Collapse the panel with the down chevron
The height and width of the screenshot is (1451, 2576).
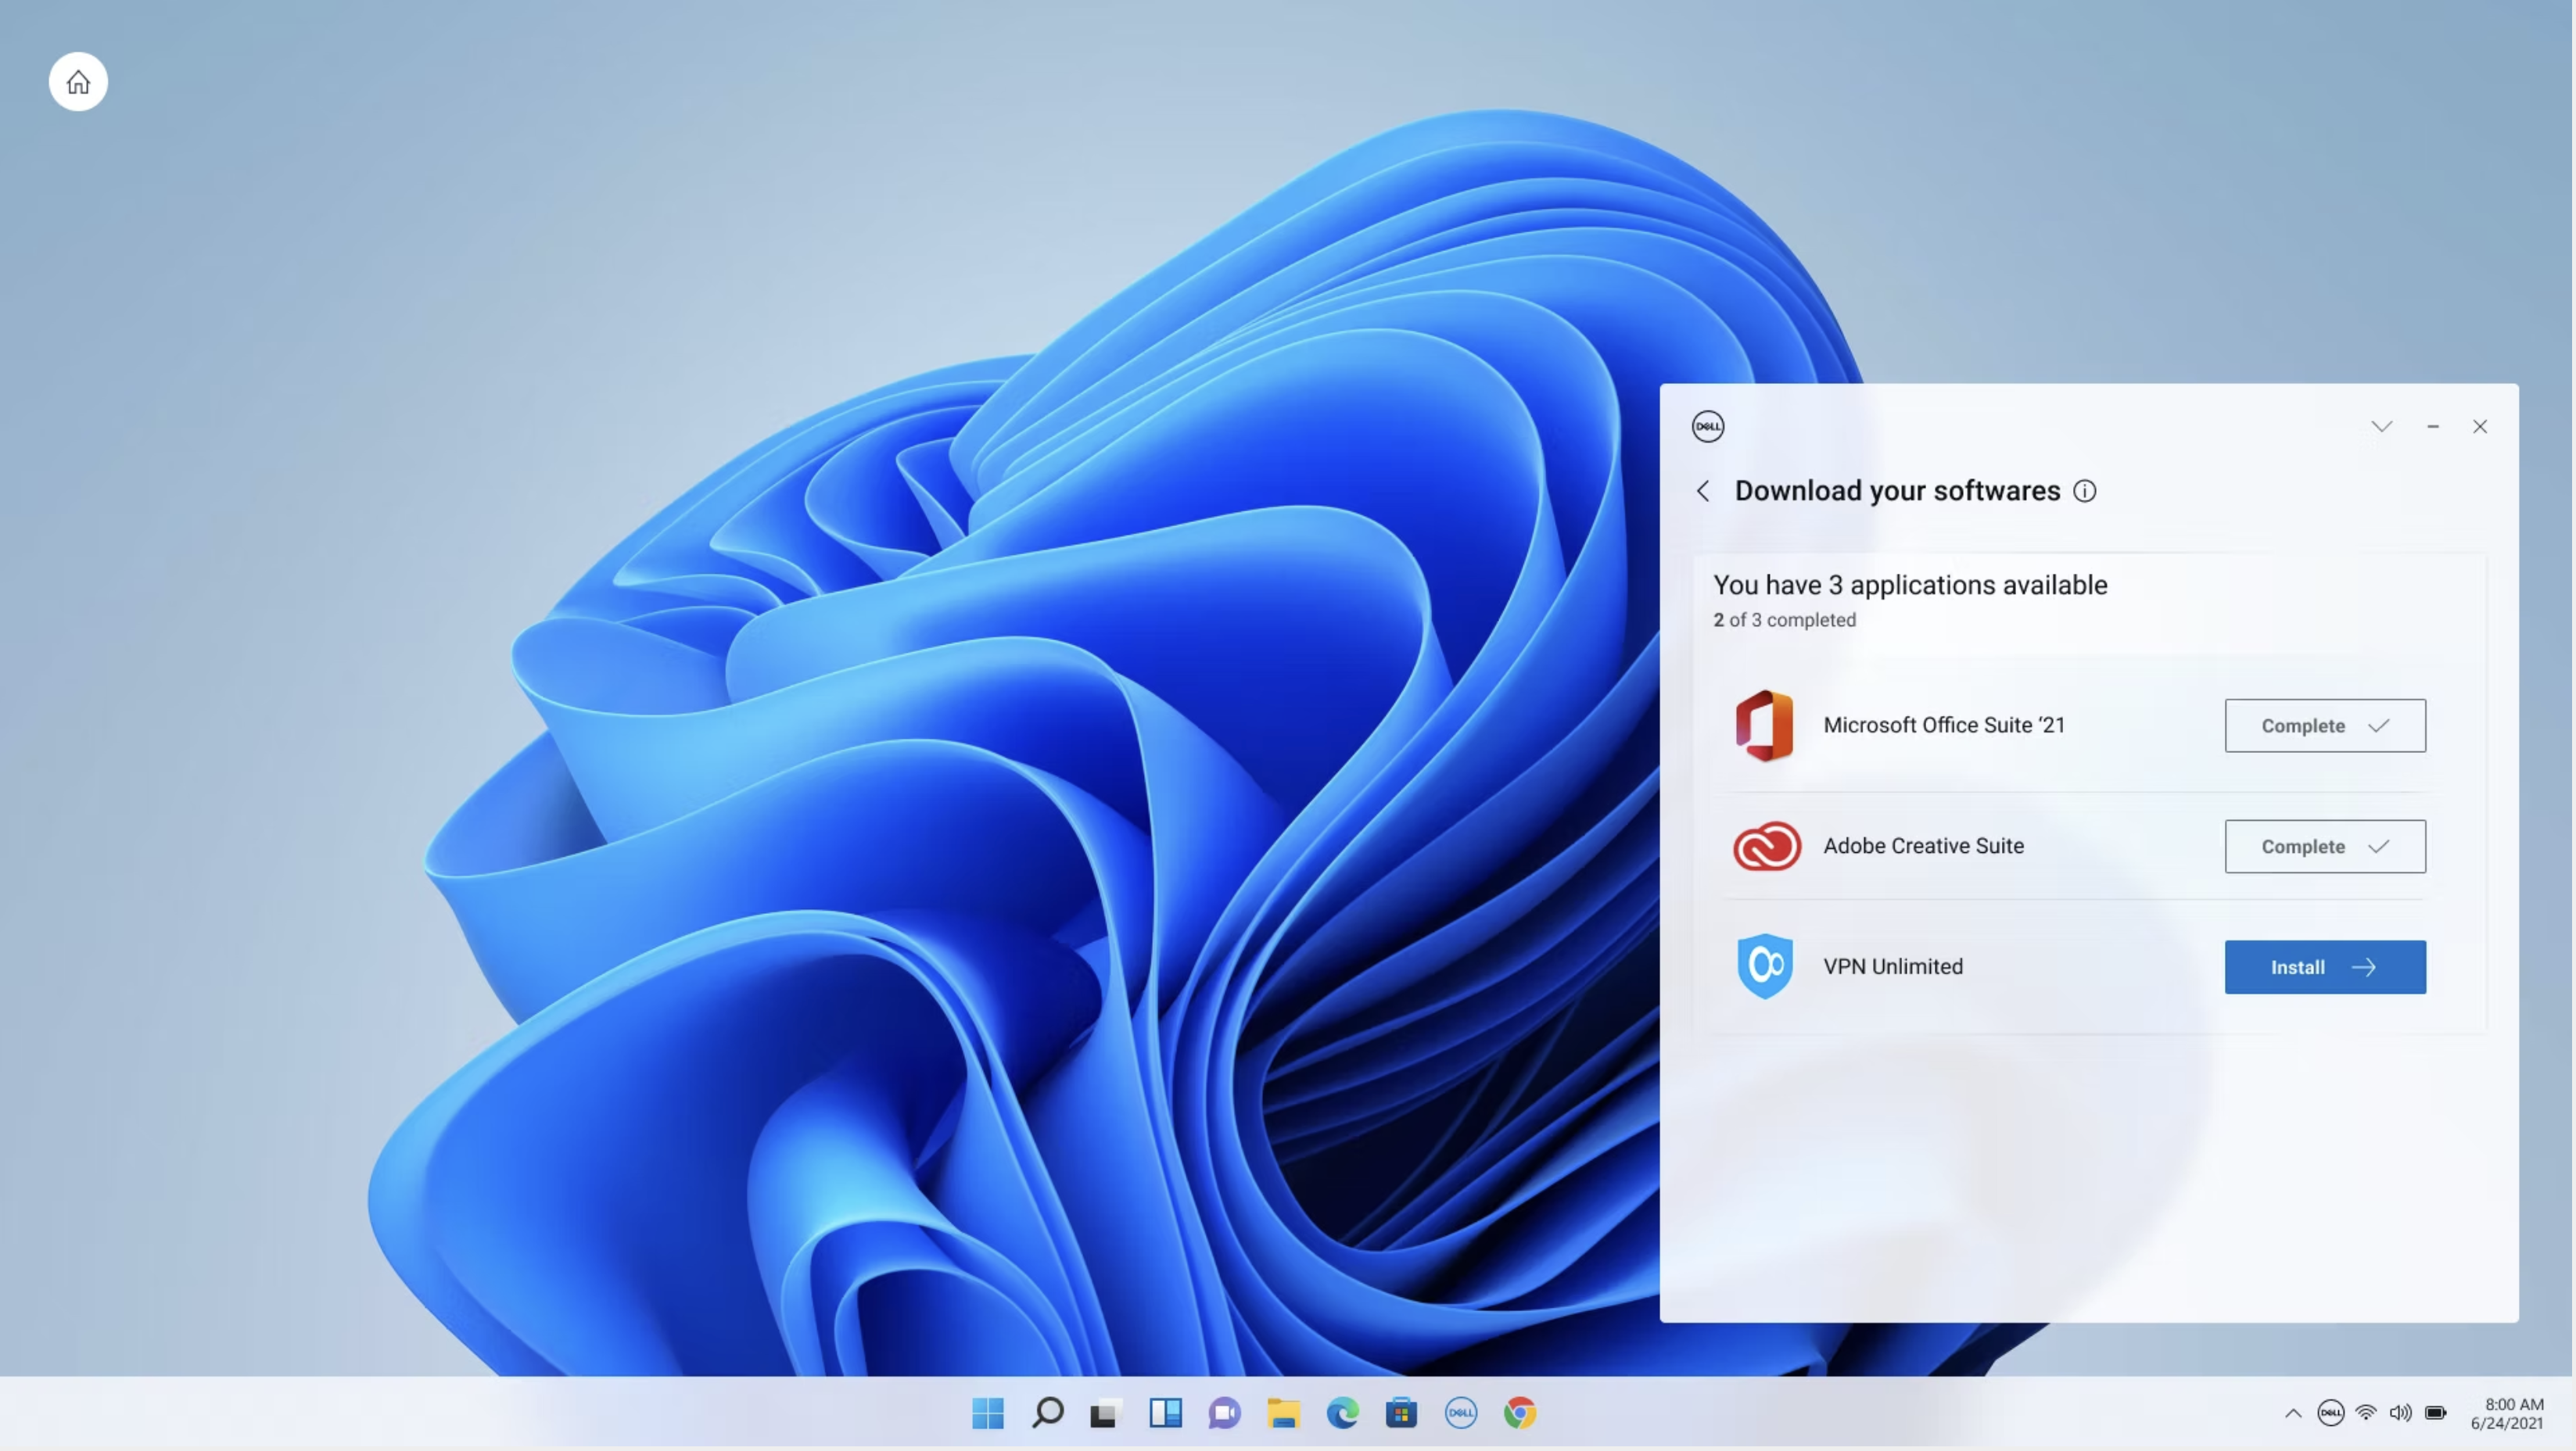(x=2381, y=427)
